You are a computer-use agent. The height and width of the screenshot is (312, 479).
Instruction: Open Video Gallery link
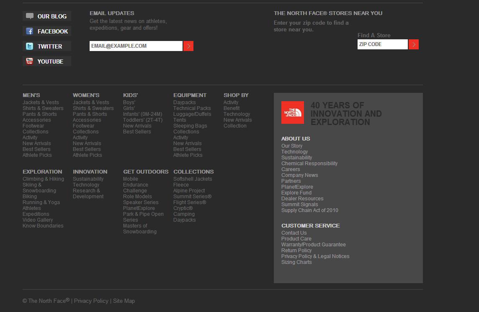pos(38,220)
